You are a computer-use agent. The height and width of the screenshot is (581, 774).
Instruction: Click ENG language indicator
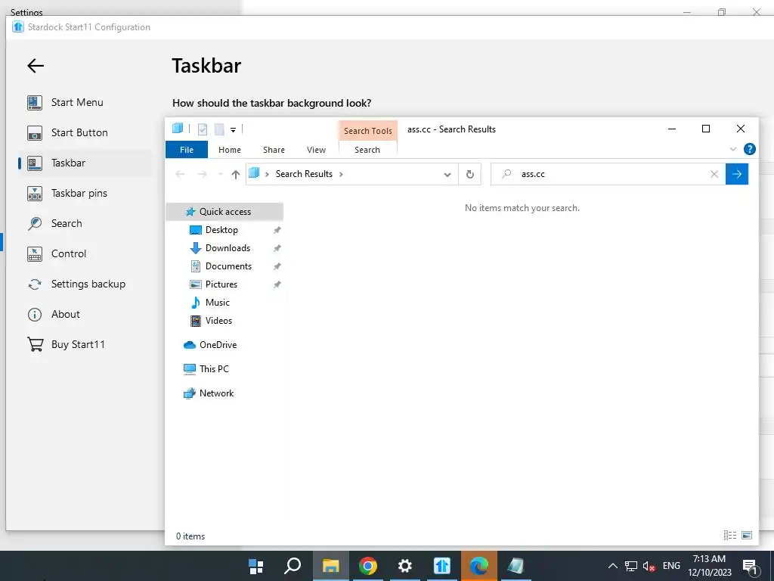[x=671, y=566]
